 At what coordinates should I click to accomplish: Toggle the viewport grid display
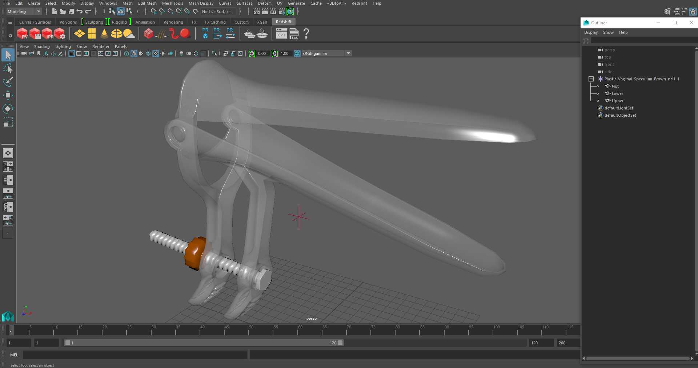pyautogui.click(x=72, y=53)
